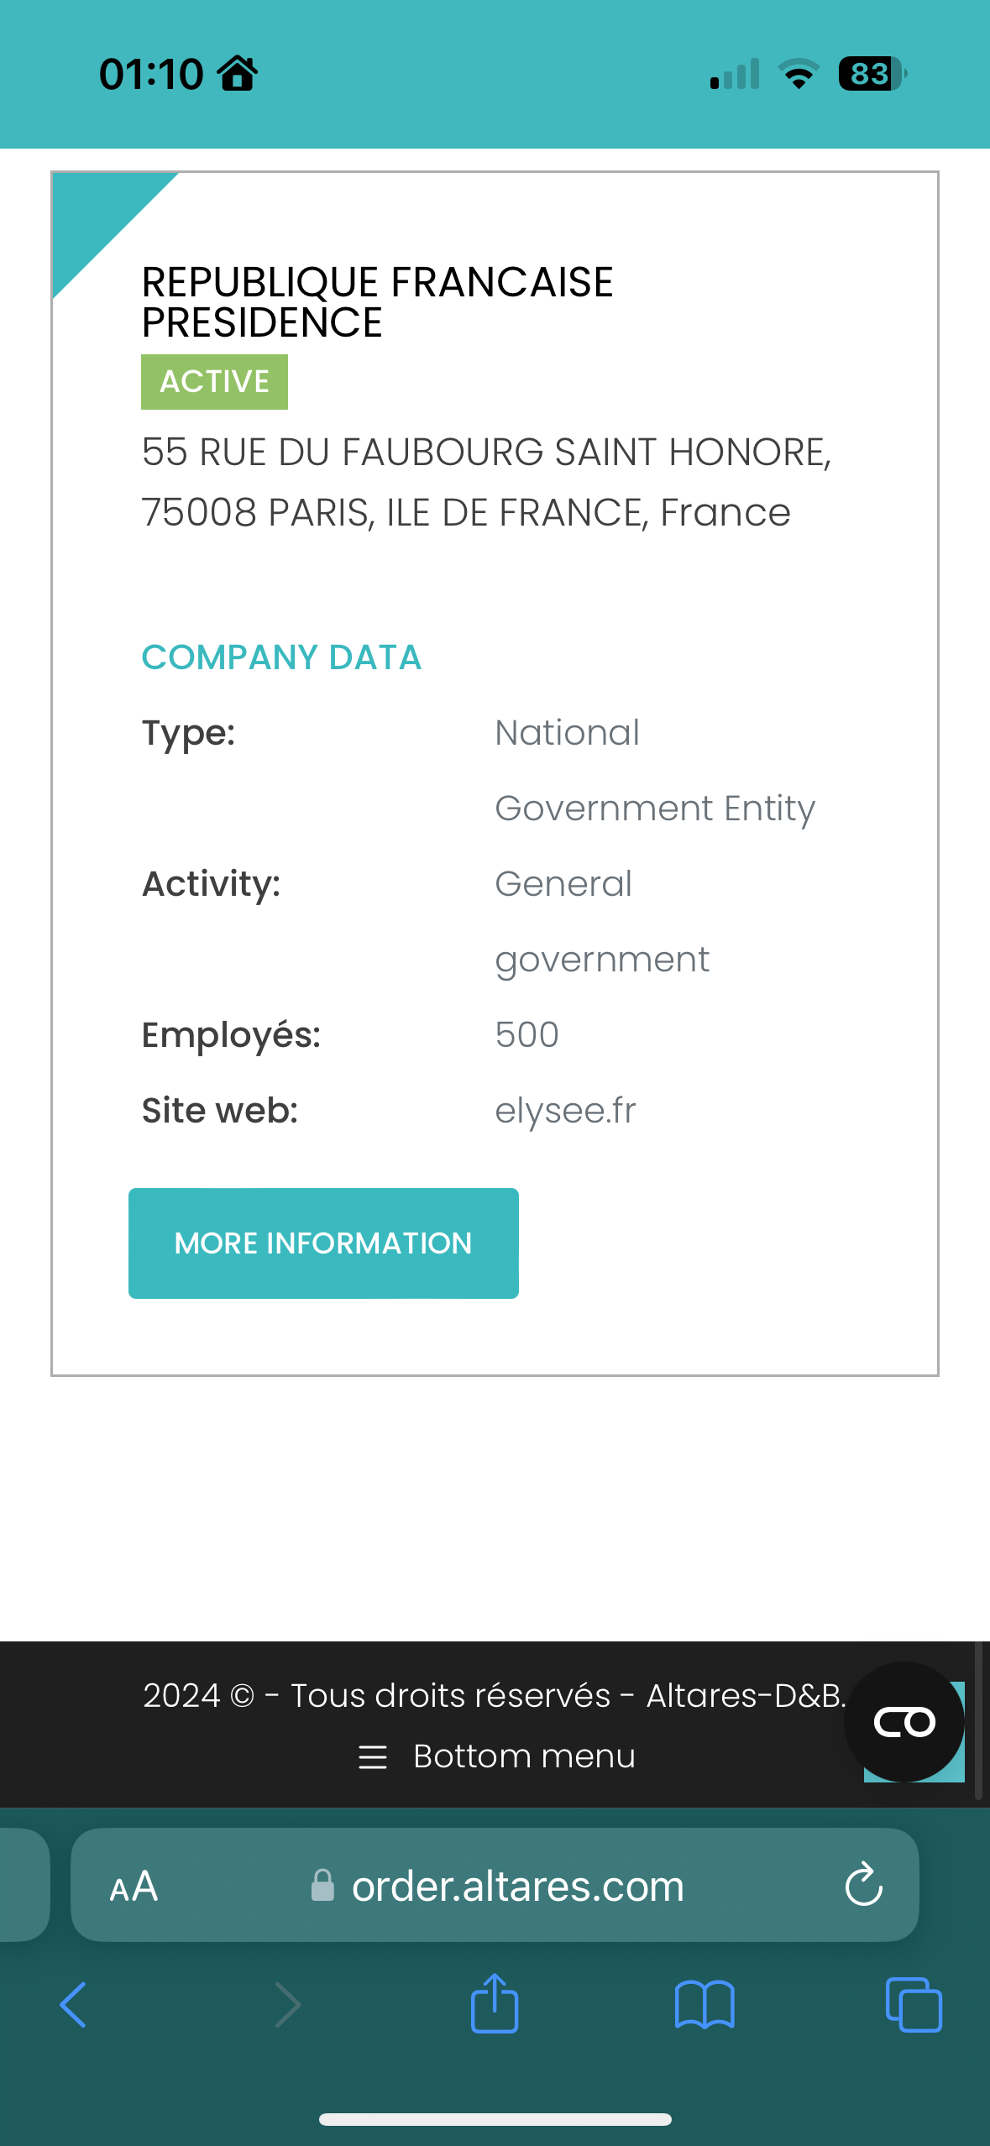Tap the Safari back arrow

[73, 2005]
